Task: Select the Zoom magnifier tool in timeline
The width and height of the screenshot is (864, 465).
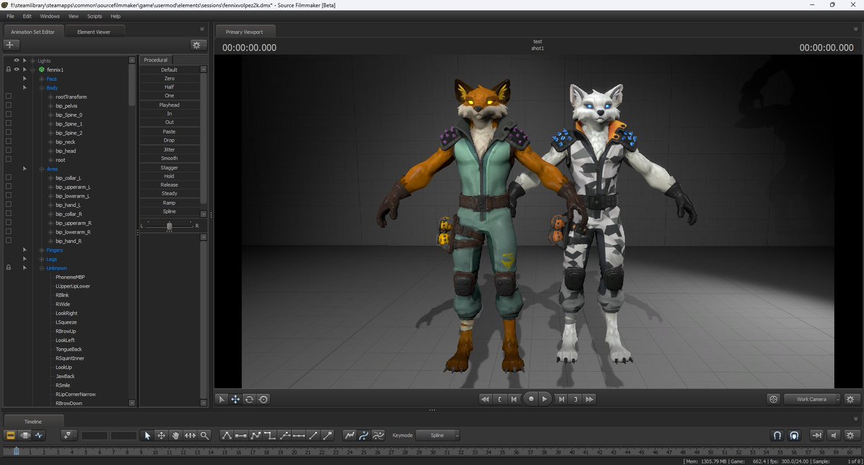Action: tap(205, 435)
